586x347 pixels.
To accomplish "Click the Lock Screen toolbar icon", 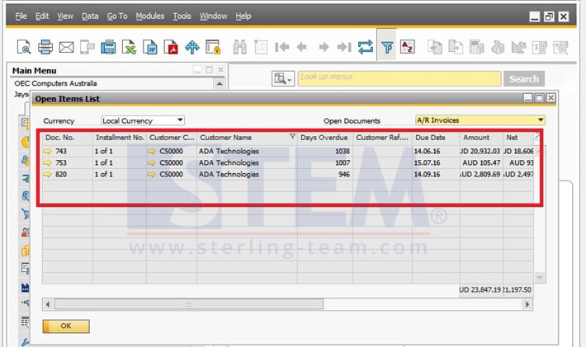I will click(213, 47).
